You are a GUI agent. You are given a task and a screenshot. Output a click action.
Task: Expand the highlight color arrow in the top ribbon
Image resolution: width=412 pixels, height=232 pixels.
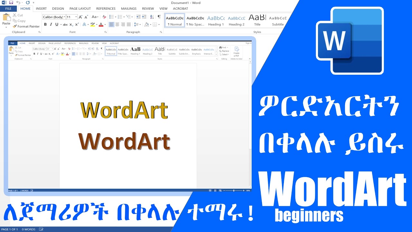[x=97, y=24]
